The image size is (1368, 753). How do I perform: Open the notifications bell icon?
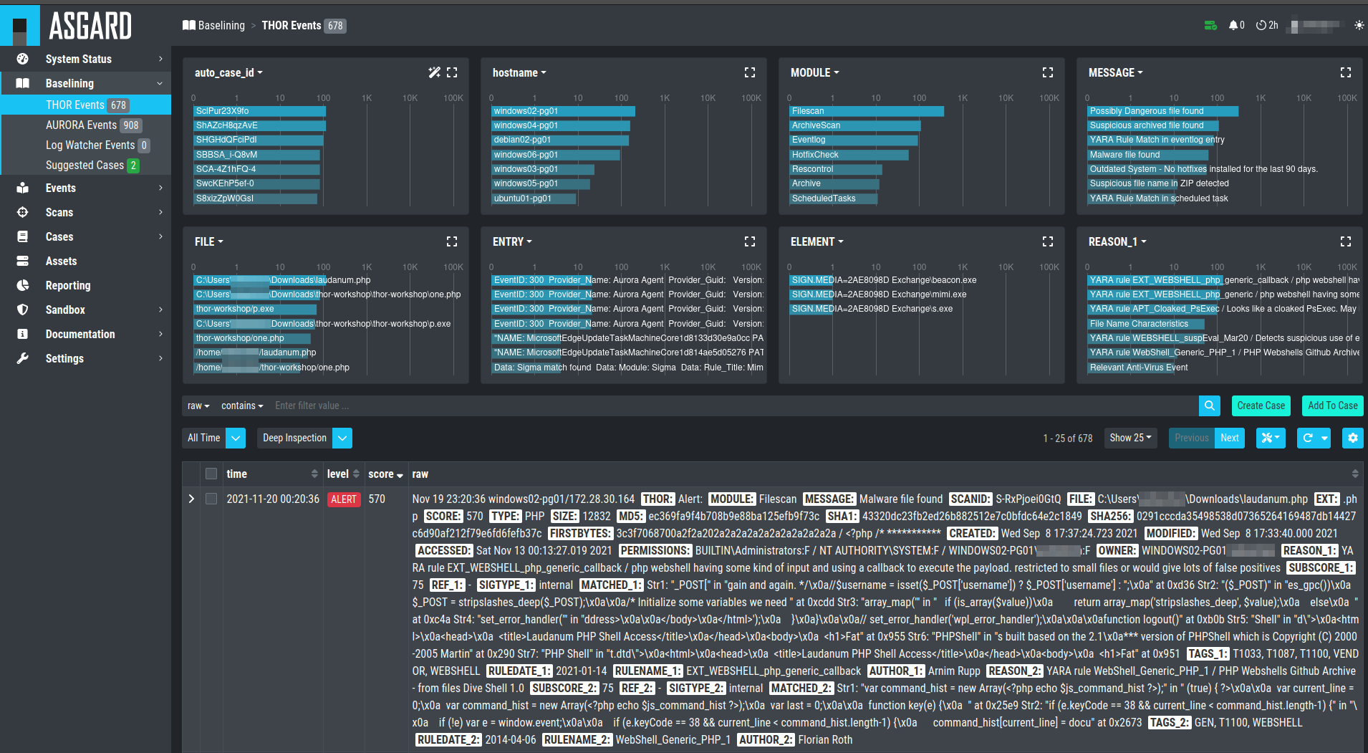click(x=1233, y=25)
